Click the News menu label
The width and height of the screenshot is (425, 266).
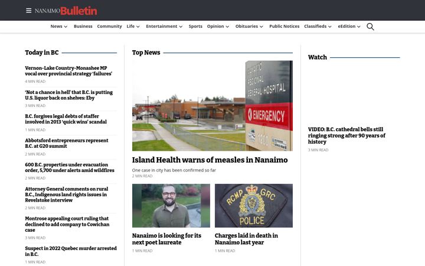click(x=57, y=27)
